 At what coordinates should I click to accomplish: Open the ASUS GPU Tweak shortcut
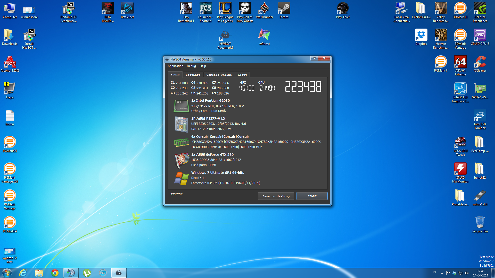click(460, 146)
